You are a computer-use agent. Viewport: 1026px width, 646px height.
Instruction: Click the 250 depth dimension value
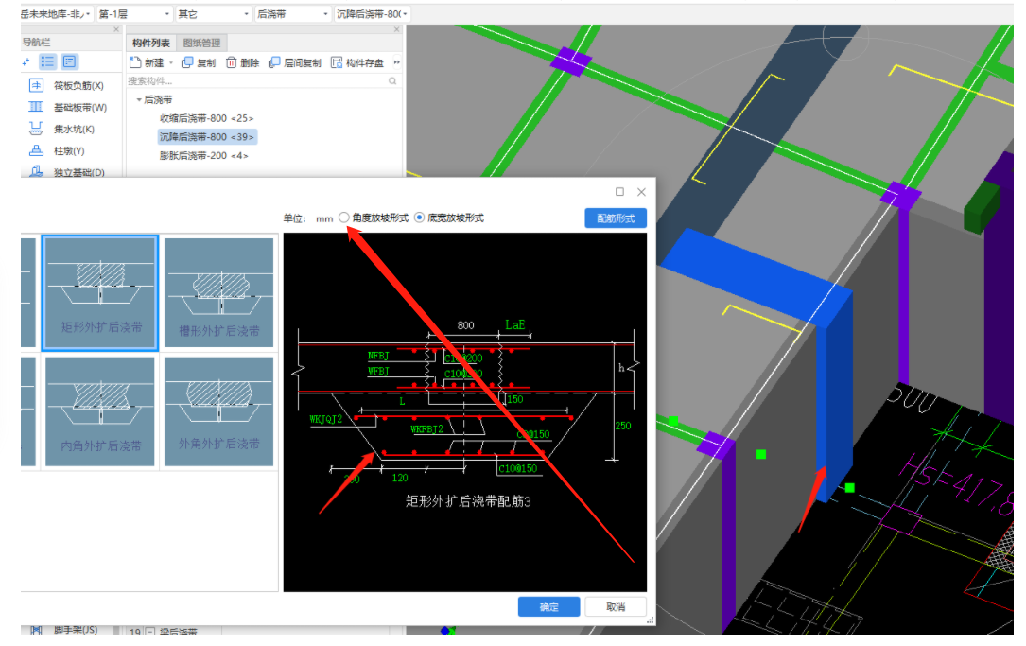tap(623, 426)
